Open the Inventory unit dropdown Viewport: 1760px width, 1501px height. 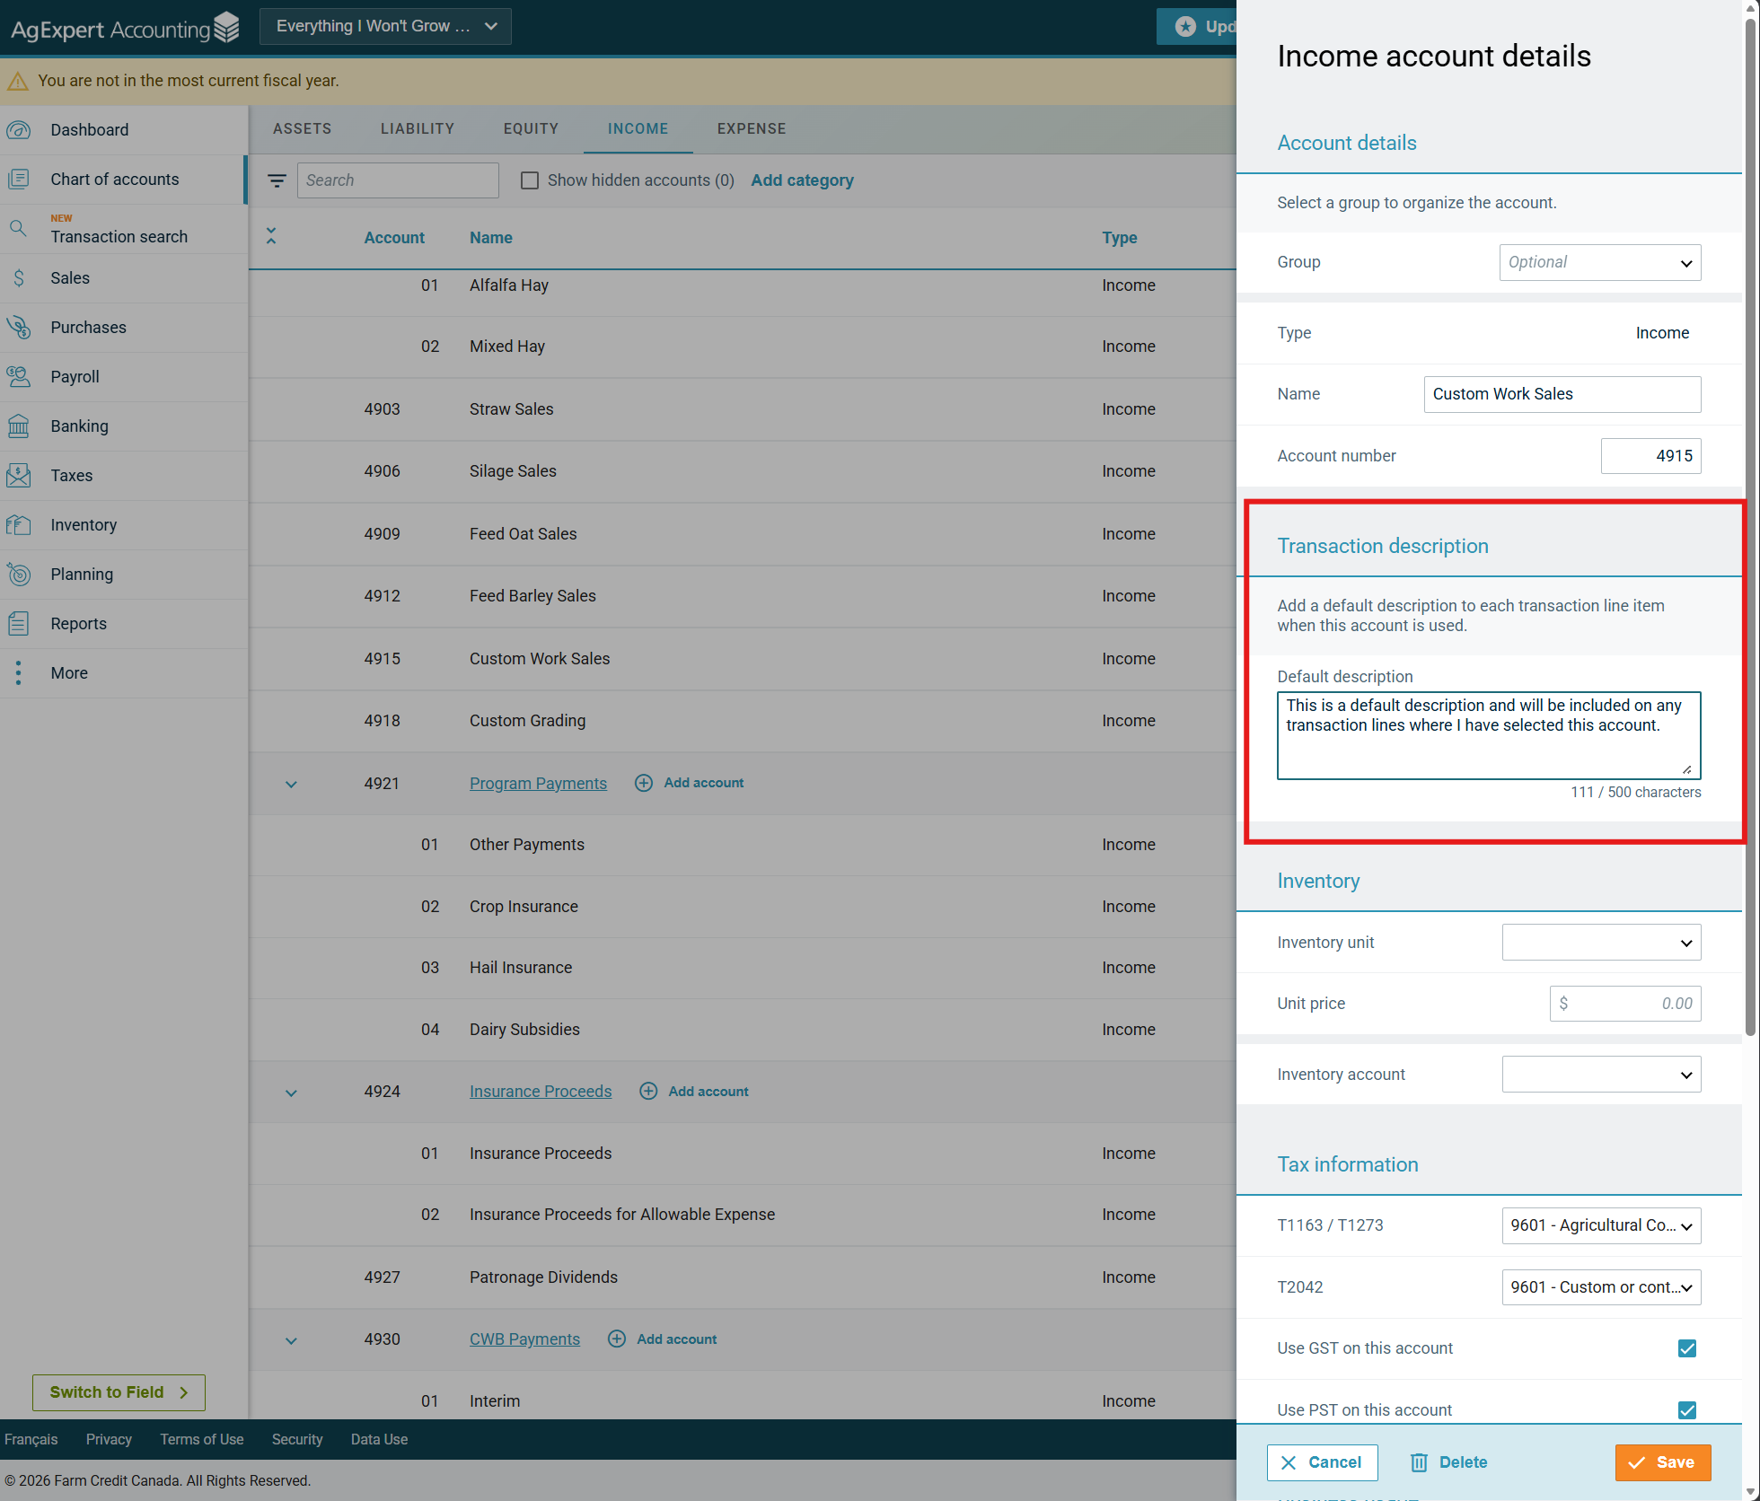click(x=1600, y=943)
